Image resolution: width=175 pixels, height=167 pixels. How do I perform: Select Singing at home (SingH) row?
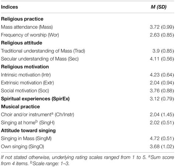(x=87, y=123)
